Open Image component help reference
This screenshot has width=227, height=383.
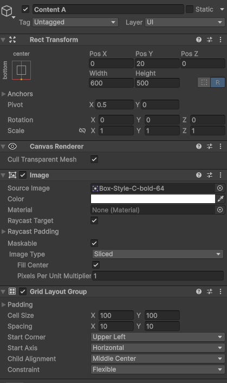[x=199, y=175]
